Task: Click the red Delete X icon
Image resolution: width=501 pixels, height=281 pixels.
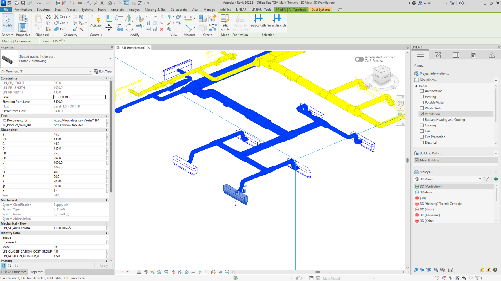Action: (x=161, y=29)
